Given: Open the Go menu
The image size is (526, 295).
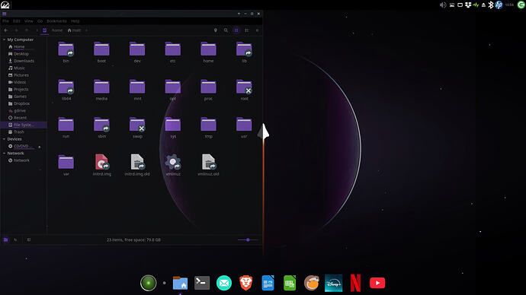Looking at the screenshot, I should click(x=40, y=21).
